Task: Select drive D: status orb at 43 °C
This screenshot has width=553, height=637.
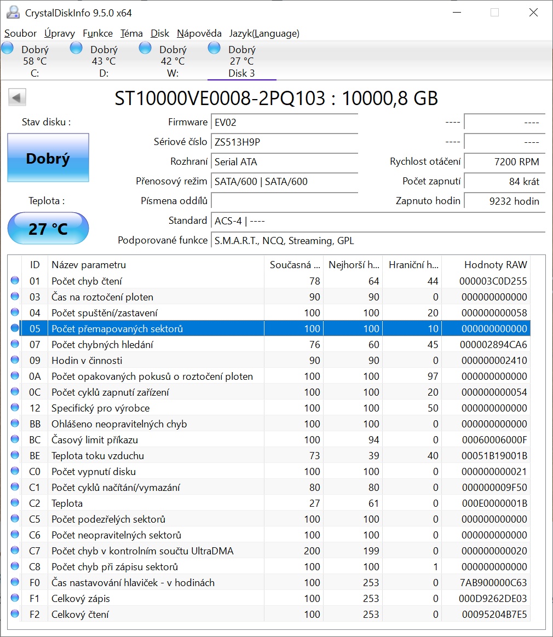Action: [x=76, y=48]
